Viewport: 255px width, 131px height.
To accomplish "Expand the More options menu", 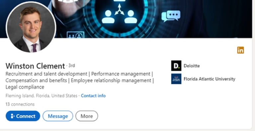I will click(87, 116).
